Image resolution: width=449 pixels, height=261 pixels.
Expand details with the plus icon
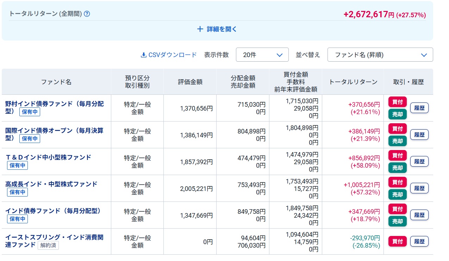pos(200,29)
